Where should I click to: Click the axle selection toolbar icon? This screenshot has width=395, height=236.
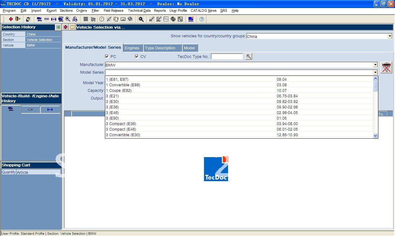point(54,19)
